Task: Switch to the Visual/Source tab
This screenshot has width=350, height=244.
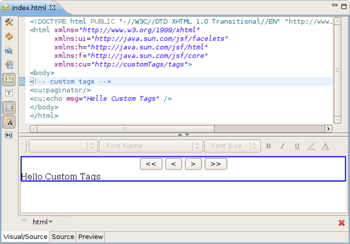Action: (x=25, y=236)
